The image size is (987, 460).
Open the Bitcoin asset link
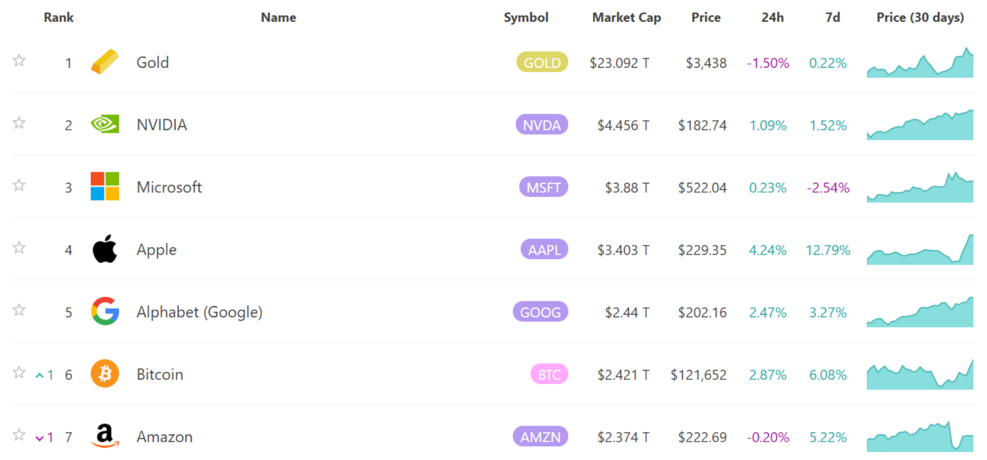click(160, 374)
